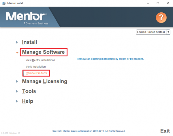Maximize the Mentor Install window

[x=158, y=3]
